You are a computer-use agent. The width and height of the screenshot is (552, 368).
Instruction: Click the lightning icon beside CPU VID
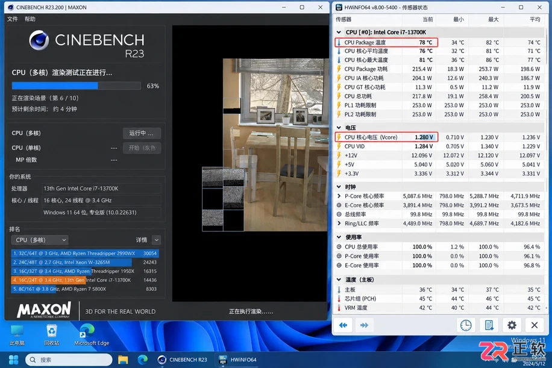(x=339, y=146)
